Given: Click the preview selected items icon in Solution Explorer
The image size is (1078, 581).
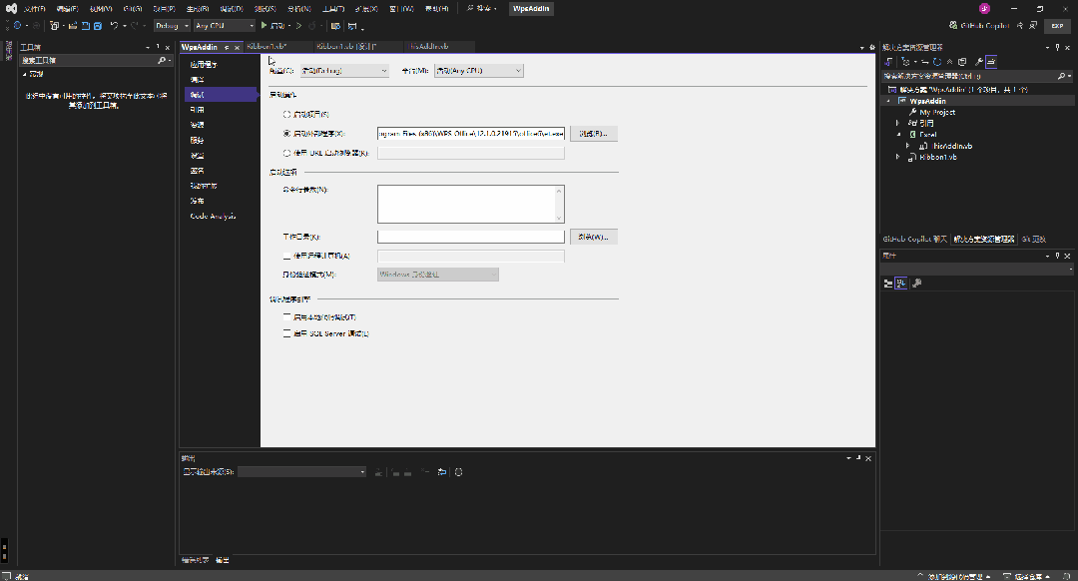Looking at the screenshot, I should [x=991, y=62].
